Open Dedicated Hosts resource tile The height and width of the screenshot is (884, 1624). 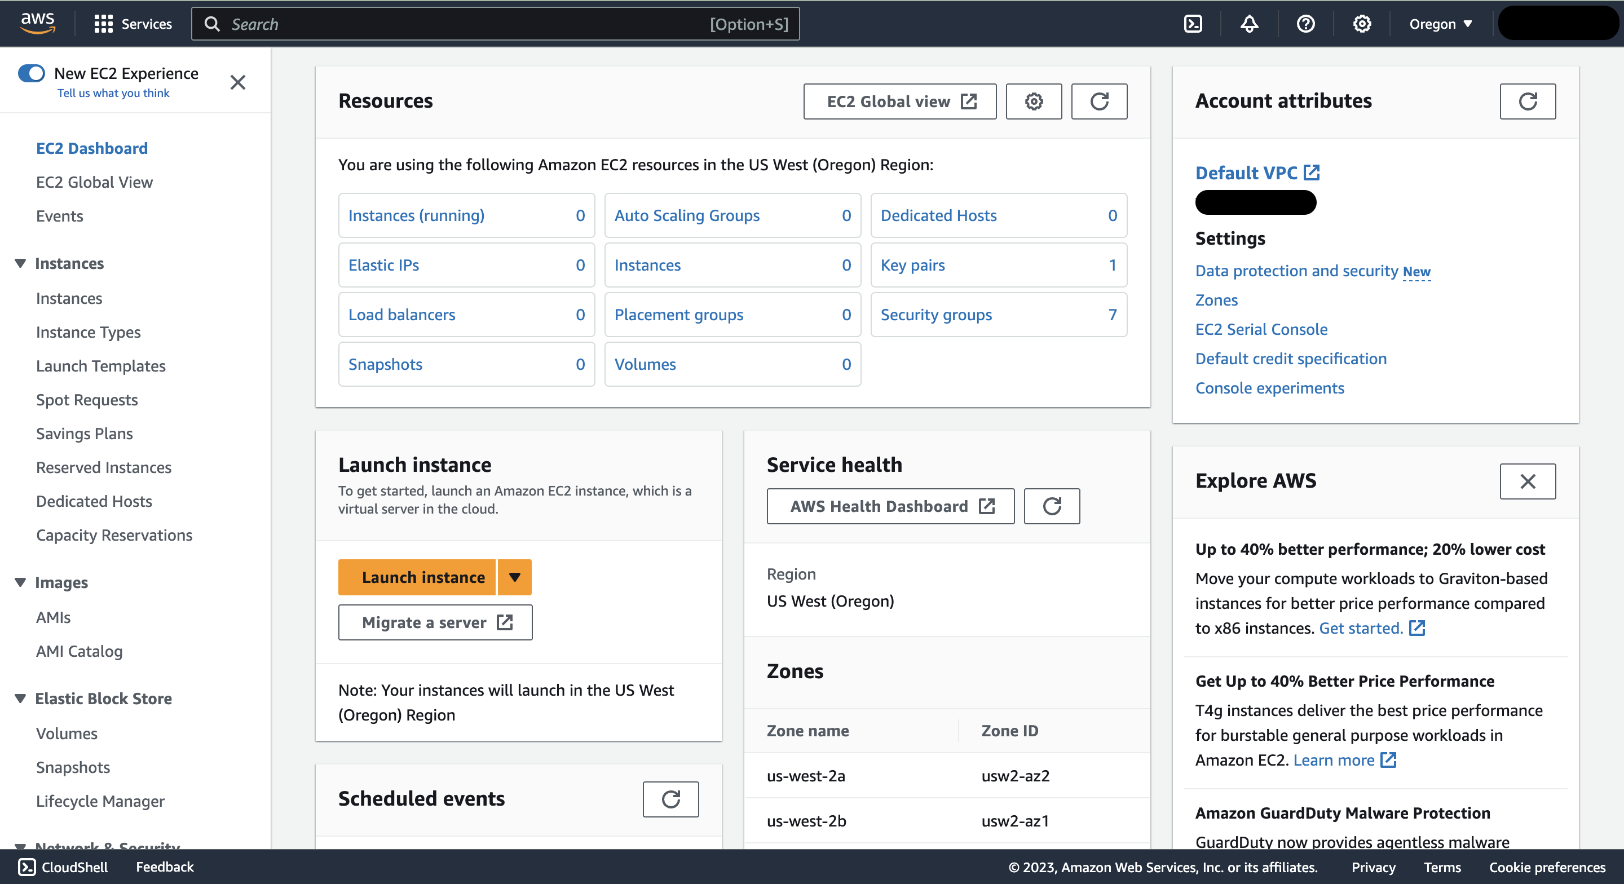(999, 215)
